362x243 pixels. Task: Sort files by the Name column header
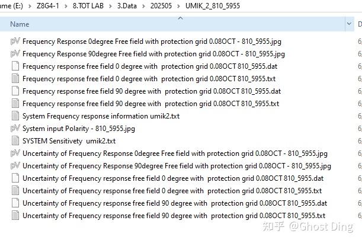[20, 24]
